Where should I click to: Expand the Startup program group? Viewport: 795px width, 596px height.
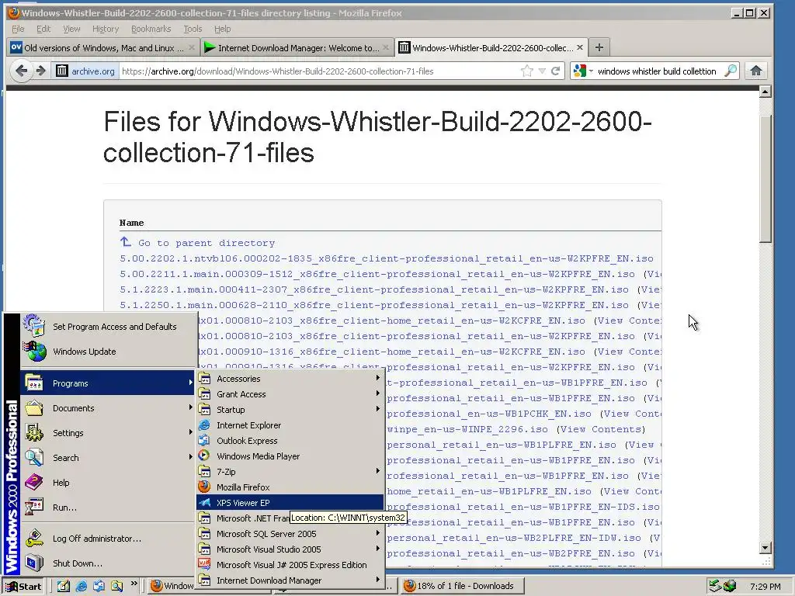[x=290, y=410]
